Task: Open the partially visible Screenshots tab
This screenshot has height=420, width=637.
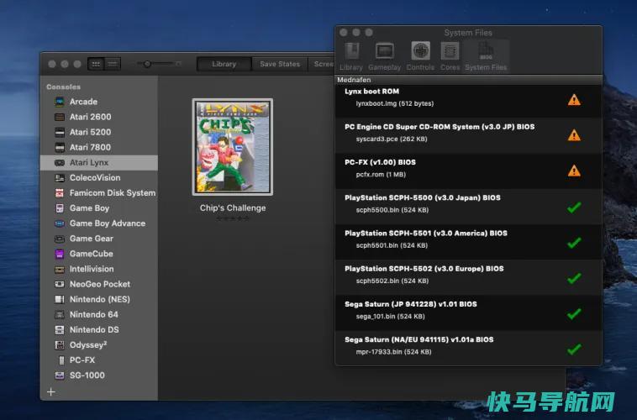Action: pos(323,64)
